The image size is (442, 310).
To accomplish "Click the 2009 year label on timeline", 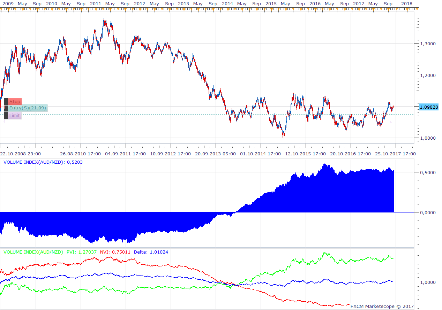I will [x=8, y=3].
